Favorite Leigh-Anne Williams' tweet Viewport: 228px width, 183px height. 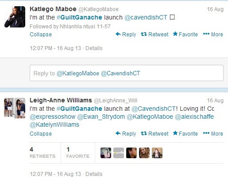coord(185,134)
